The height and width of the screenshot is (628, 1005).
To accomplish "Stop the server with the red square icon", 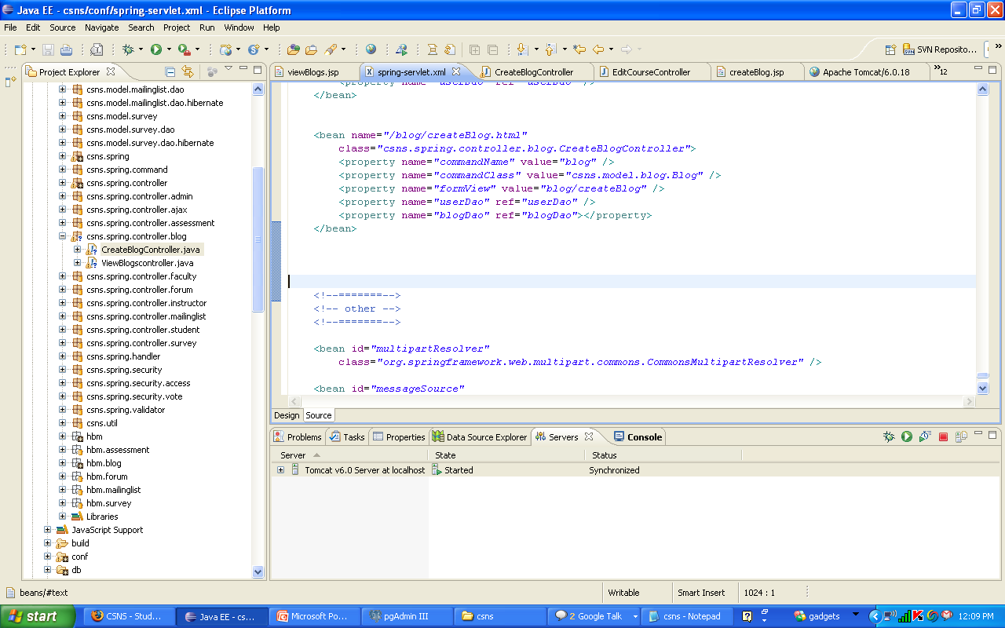I will click(x=943, y=437).
